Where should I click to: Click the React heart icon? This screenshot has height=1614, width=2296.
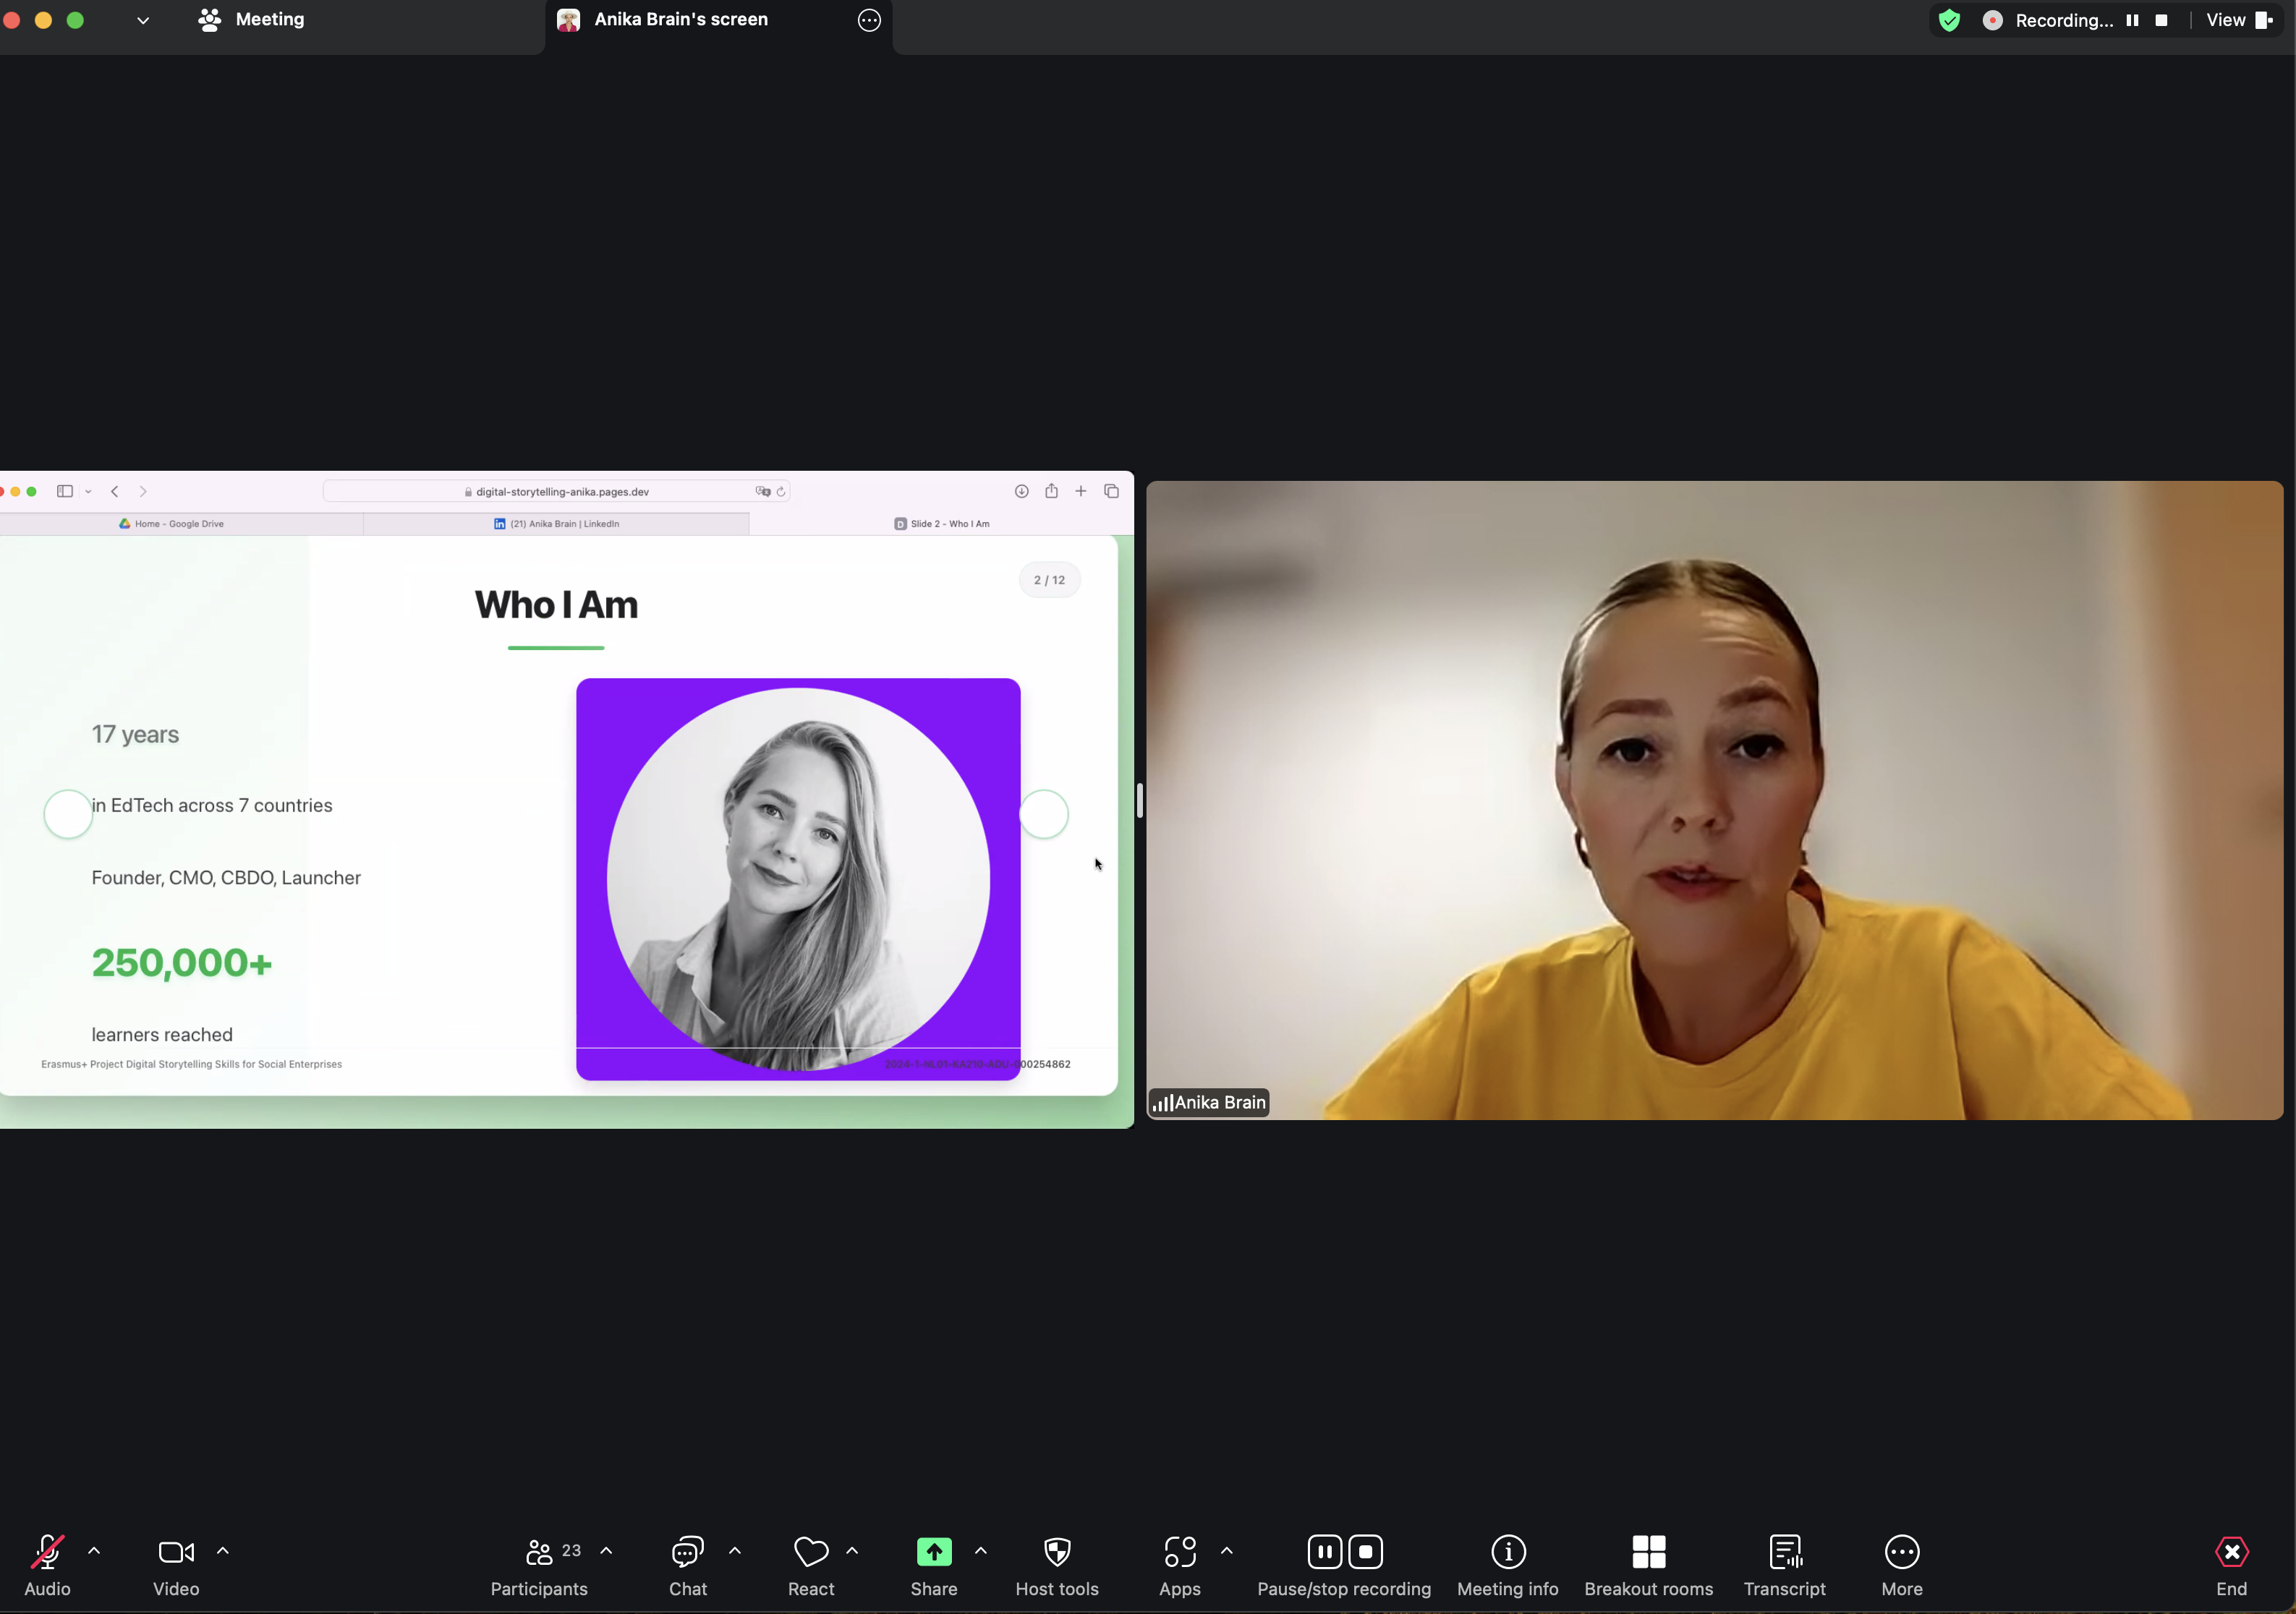(x=810, y=1552)
